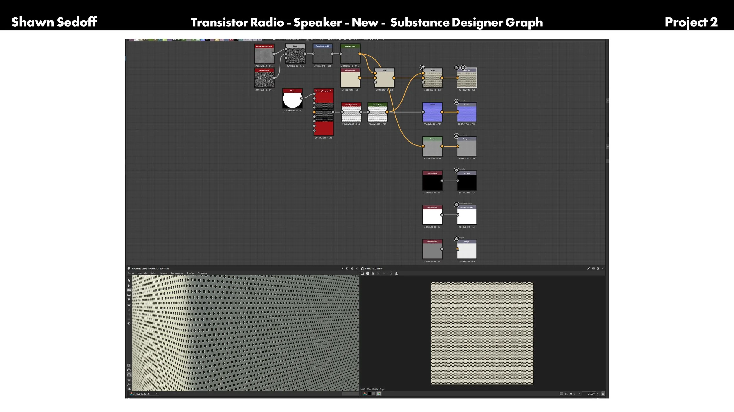Open the Renderer menu in 3D view
Screen dimensions: 734x412
click(x=203, y=273)
